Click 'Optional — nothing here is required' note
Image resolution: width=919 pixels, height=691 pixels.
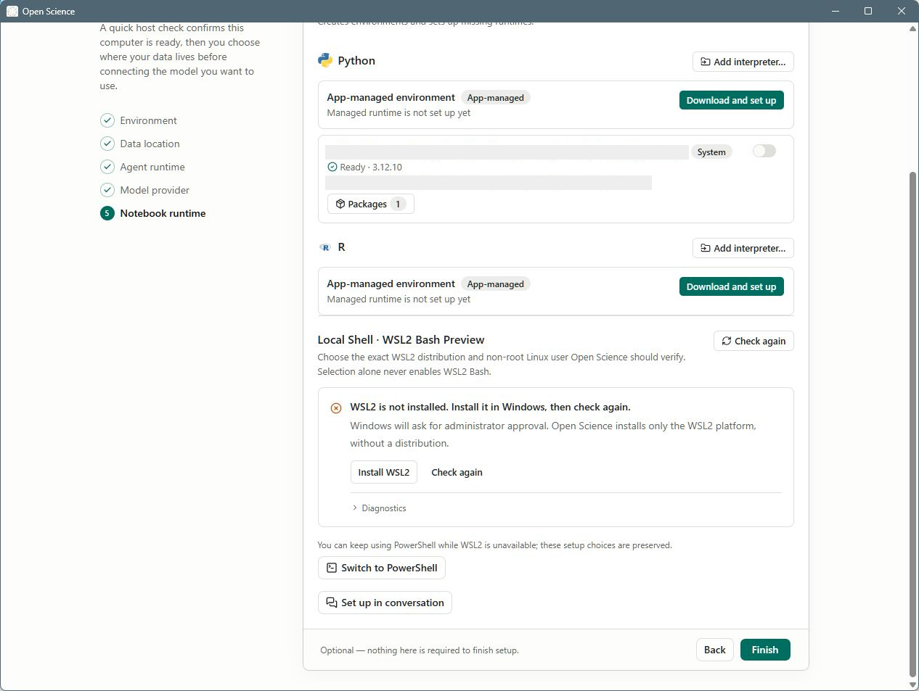pos(420,650)
